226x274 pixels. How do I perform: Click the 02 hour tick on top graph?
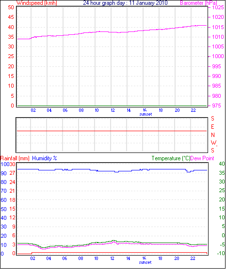tap(33, 110)
